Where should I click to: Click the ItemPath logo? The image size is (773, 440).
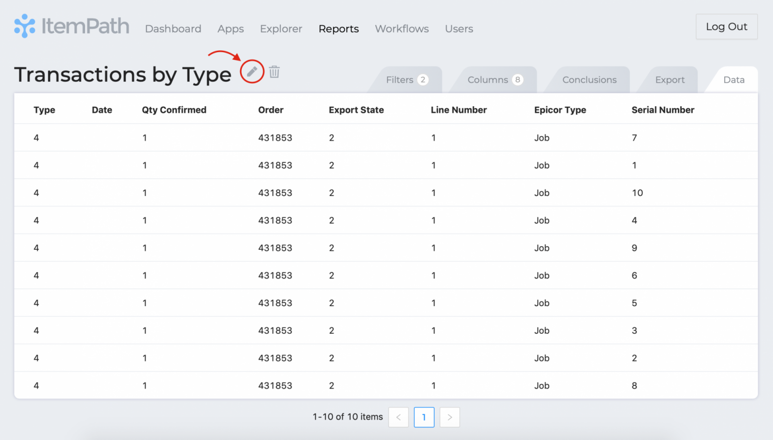pos(72,26)
